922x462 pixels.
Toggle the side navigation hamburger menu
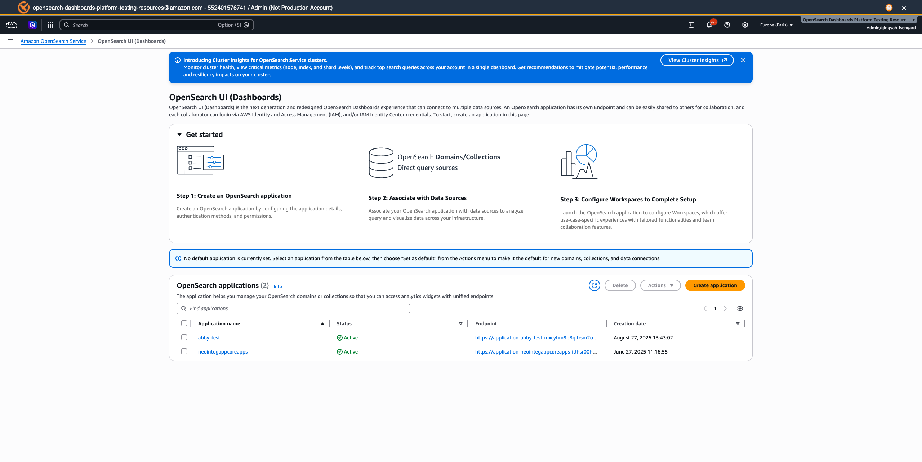[x=11, y=41]
